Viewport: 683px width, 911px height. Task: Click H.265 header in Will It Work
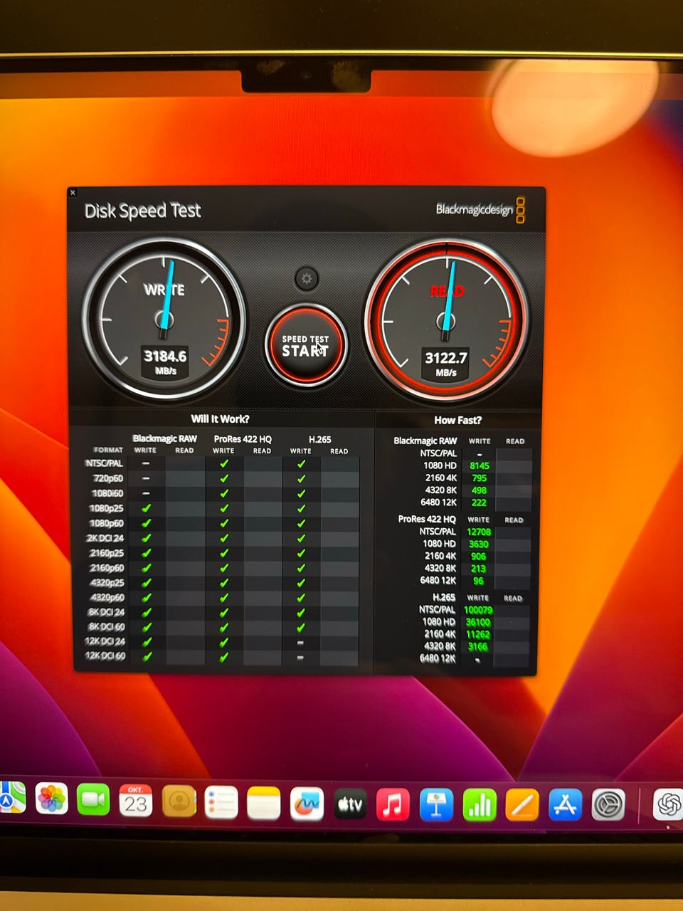point(319,439)
